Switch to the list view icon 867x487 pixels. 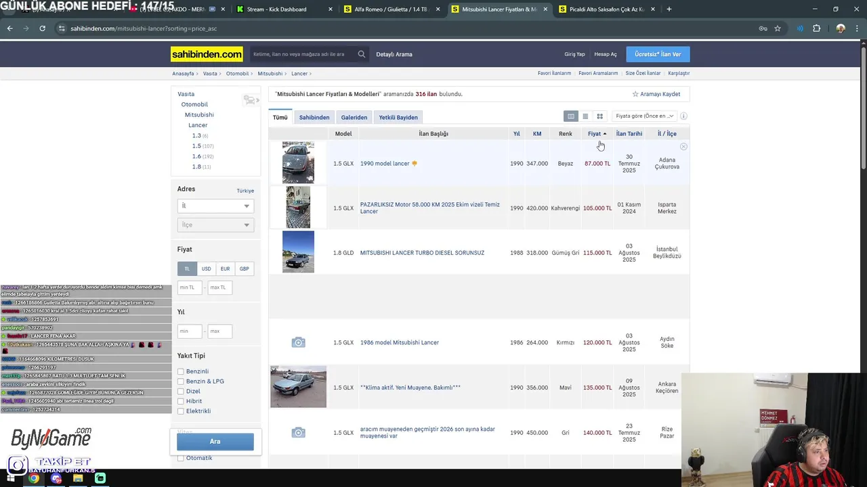[585, 116]
